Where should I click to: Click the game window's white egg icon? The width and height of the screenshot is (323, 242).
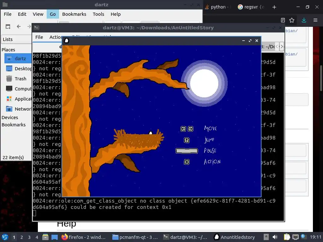(x=67, y=41)
